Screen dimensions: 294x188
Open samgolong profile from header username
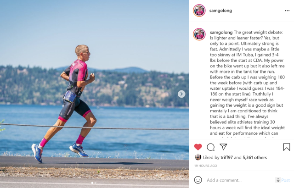click(220, 11)
